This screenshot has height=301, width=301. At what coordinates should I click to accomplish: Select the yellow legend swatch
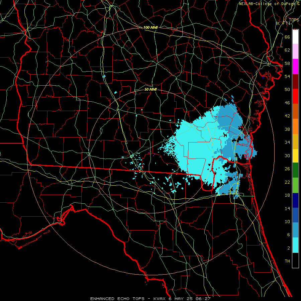[x=295, y=156]
